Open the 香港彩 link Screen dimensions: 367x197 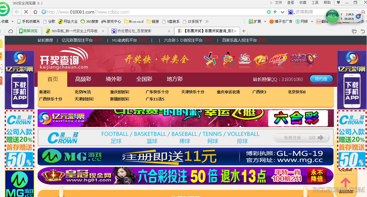pos(45,92)
